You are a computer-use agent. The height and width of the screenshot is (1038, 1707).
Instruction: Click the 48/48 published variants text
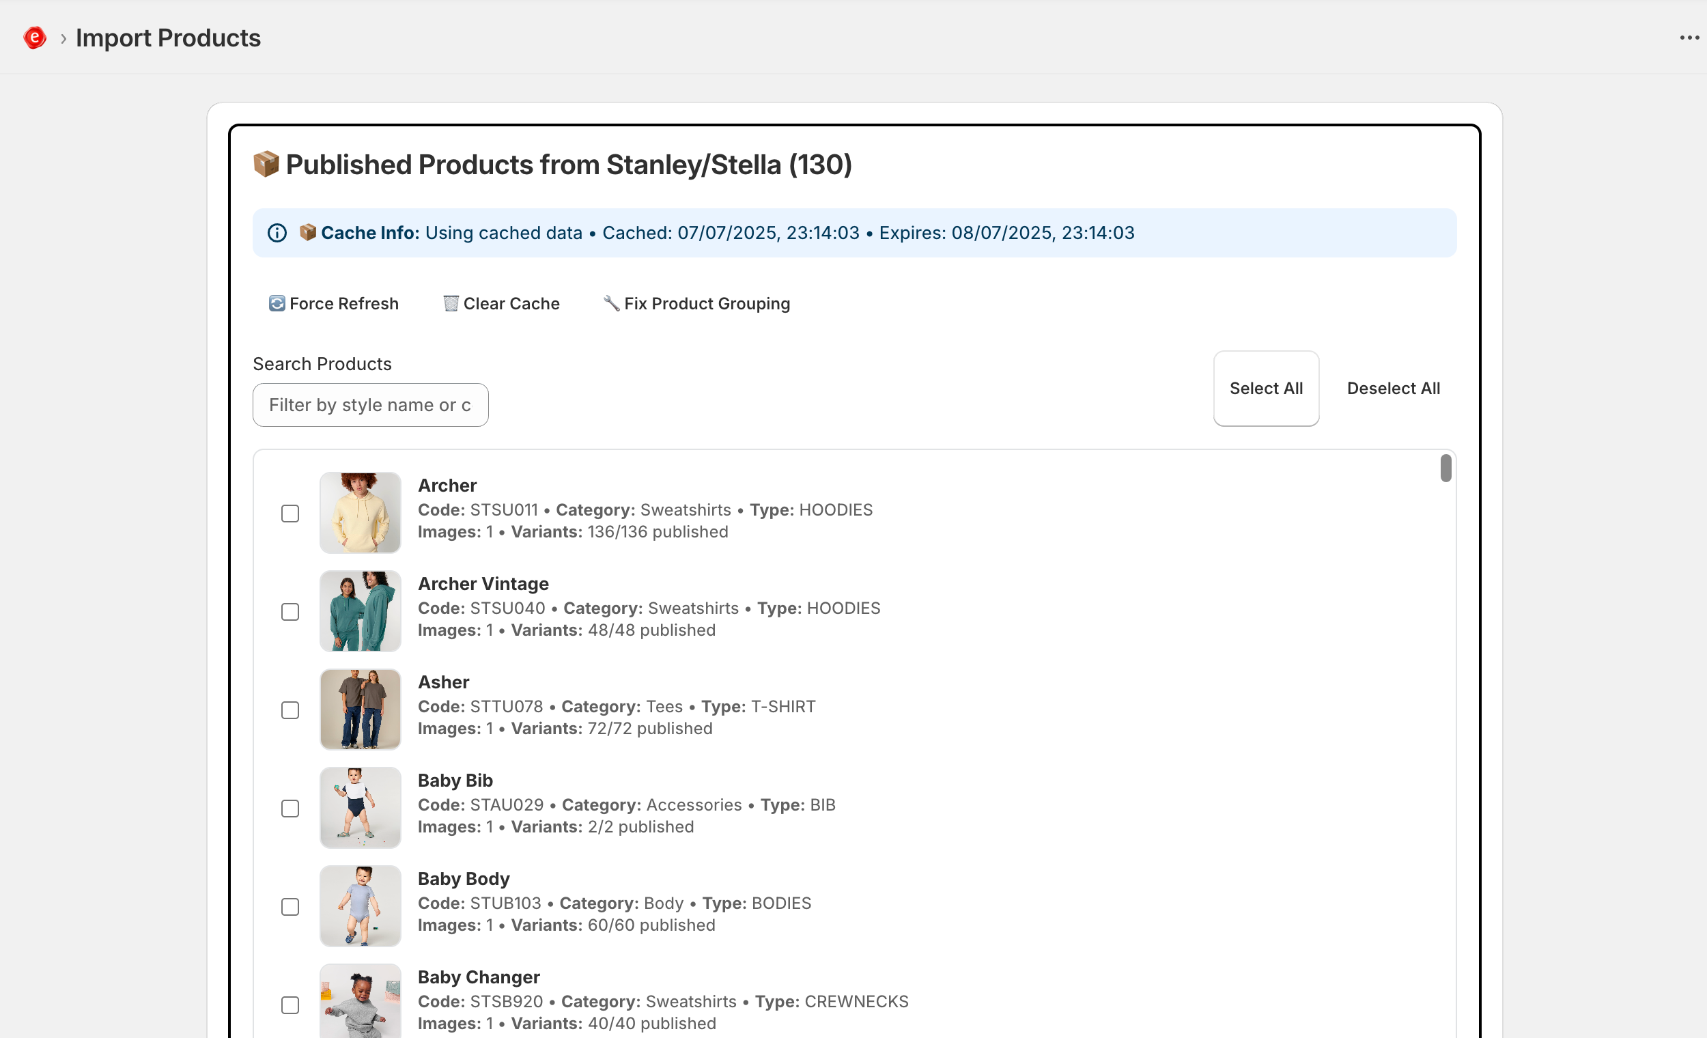click(x=652, y=630)
